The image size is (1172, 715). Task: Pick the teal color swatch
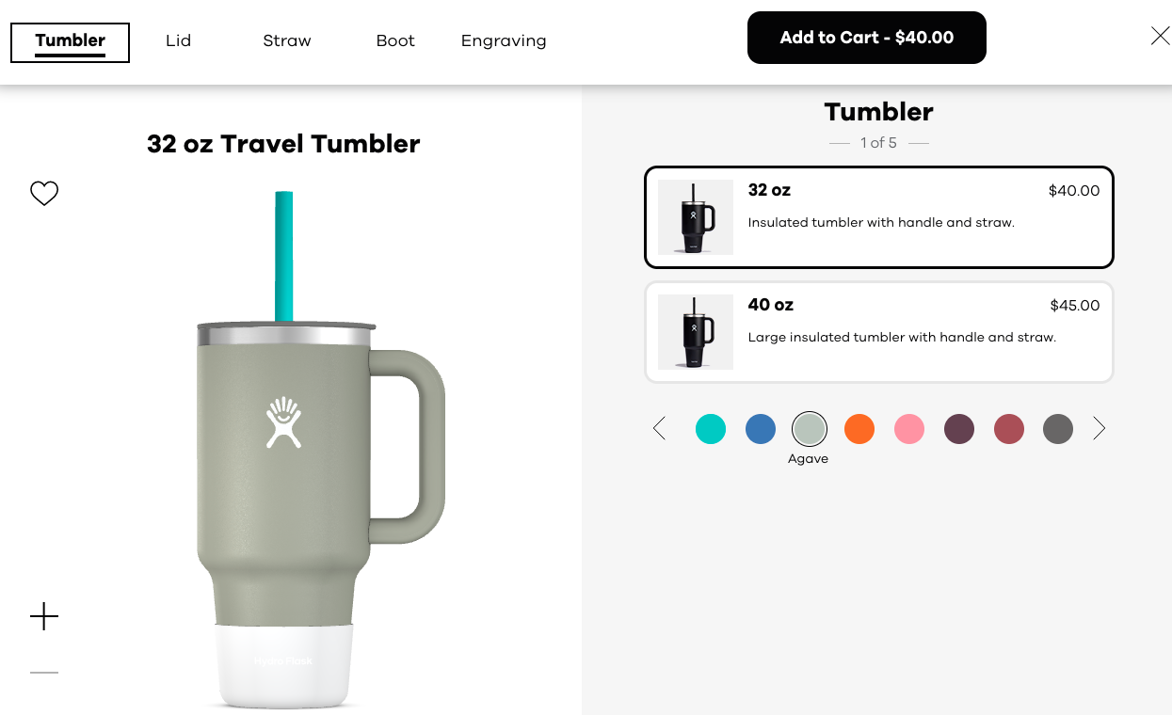(711, 429)
